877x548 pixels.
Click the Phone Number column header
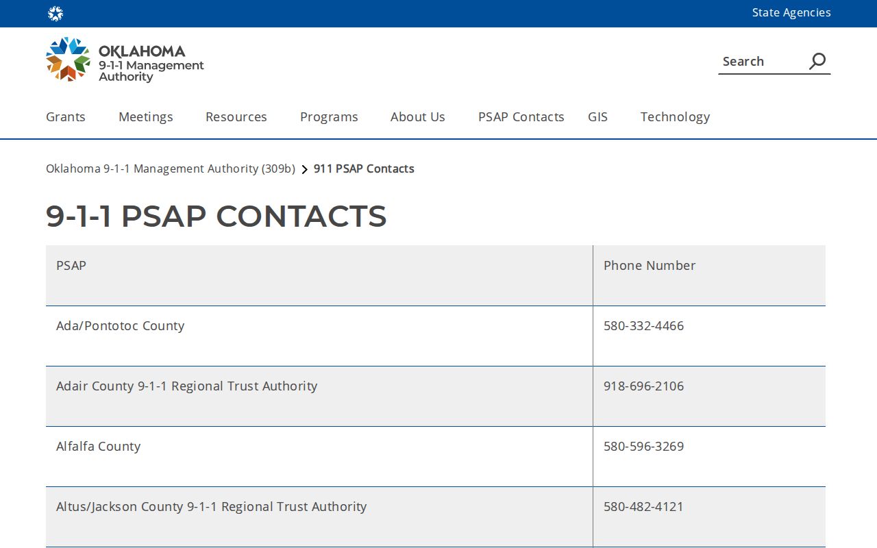(x=709, y=275)
